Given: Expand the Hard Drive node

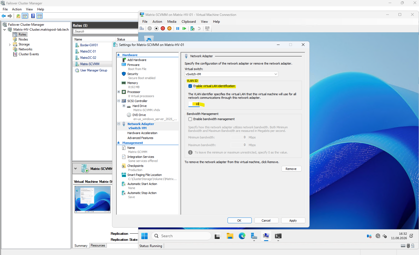Looking at the screenshot, I should pos(124,106).
